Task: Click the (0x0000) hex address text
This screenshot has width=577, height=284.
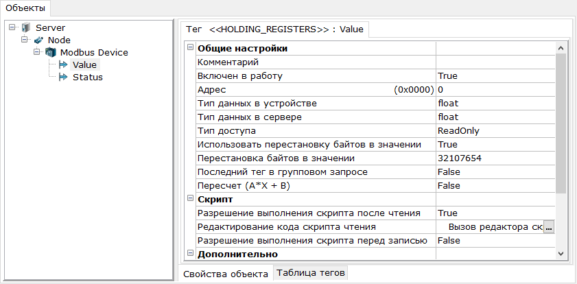Action: [414, 90]
